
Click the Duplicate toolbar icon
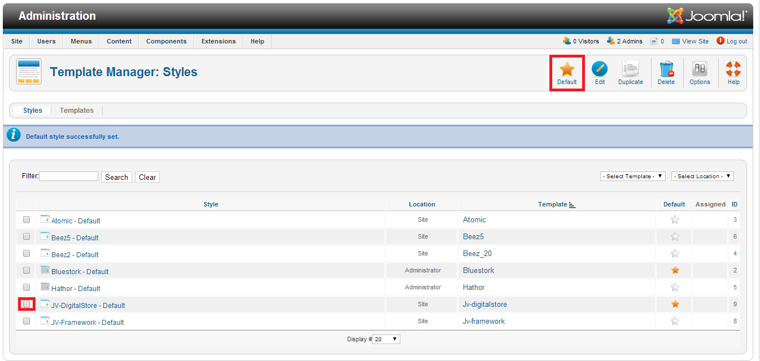click(630, 71)
